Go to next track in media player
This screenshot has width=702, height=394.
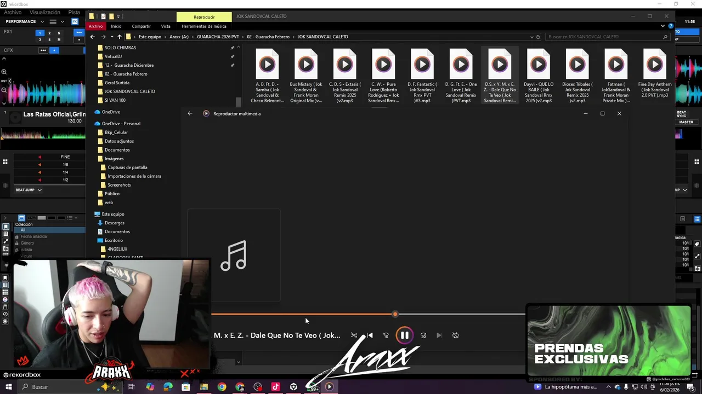[x=439, y=335]
